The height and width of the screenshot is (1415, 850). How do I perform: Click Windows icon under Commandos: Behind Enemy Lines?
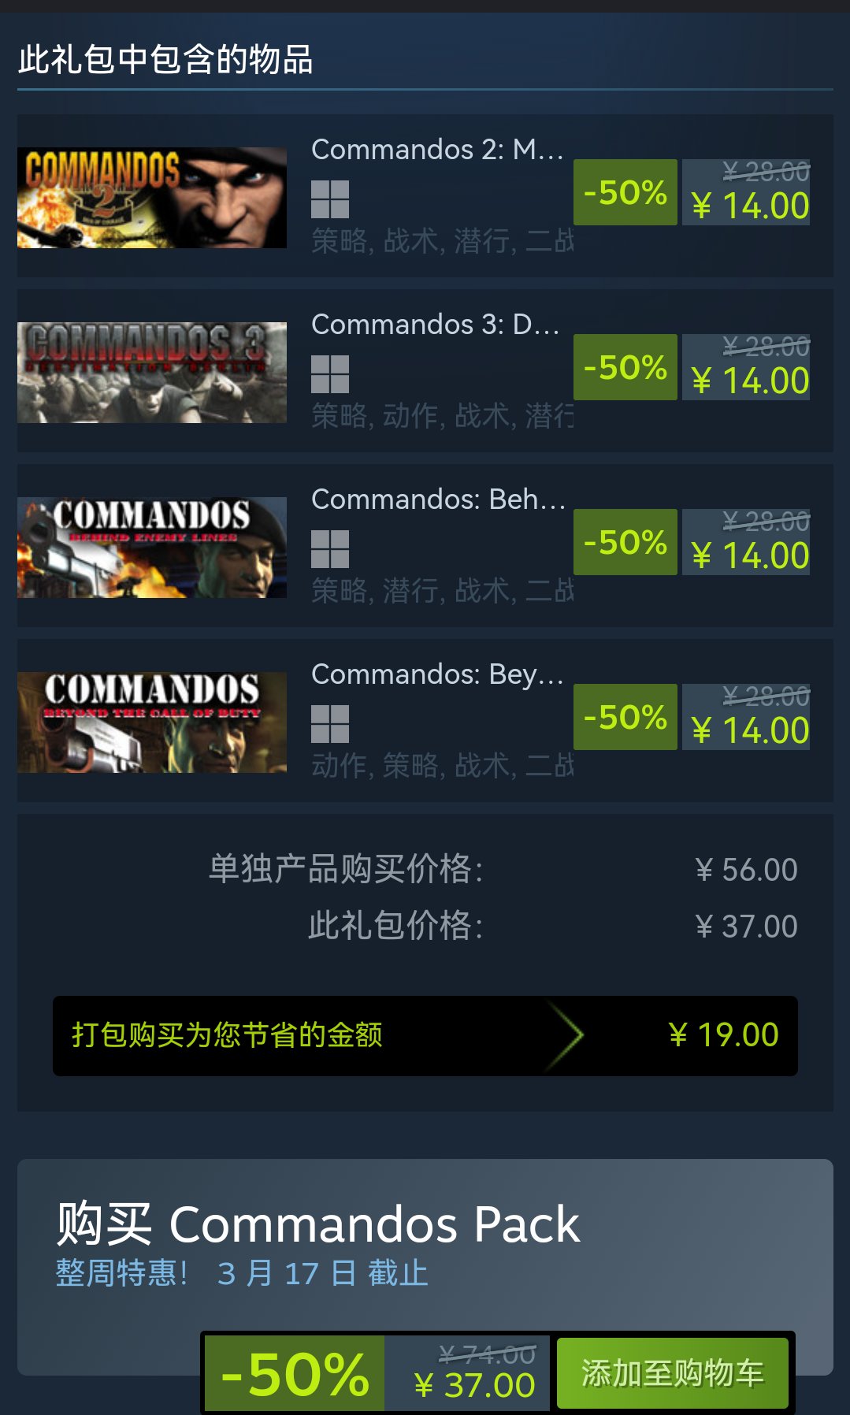330,549
